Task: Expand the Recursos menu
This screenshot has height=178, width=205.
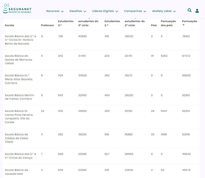Action: tap(55, 11)
